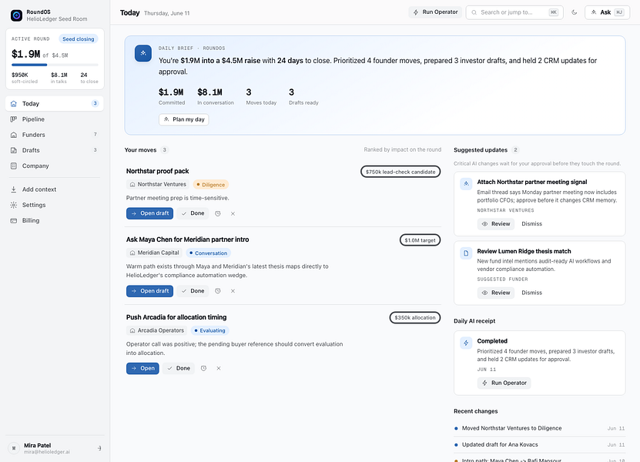640x462 pixels.
Task: Mark Maya Chen Meridian intro as Done
Action: [x=193, y=291]
